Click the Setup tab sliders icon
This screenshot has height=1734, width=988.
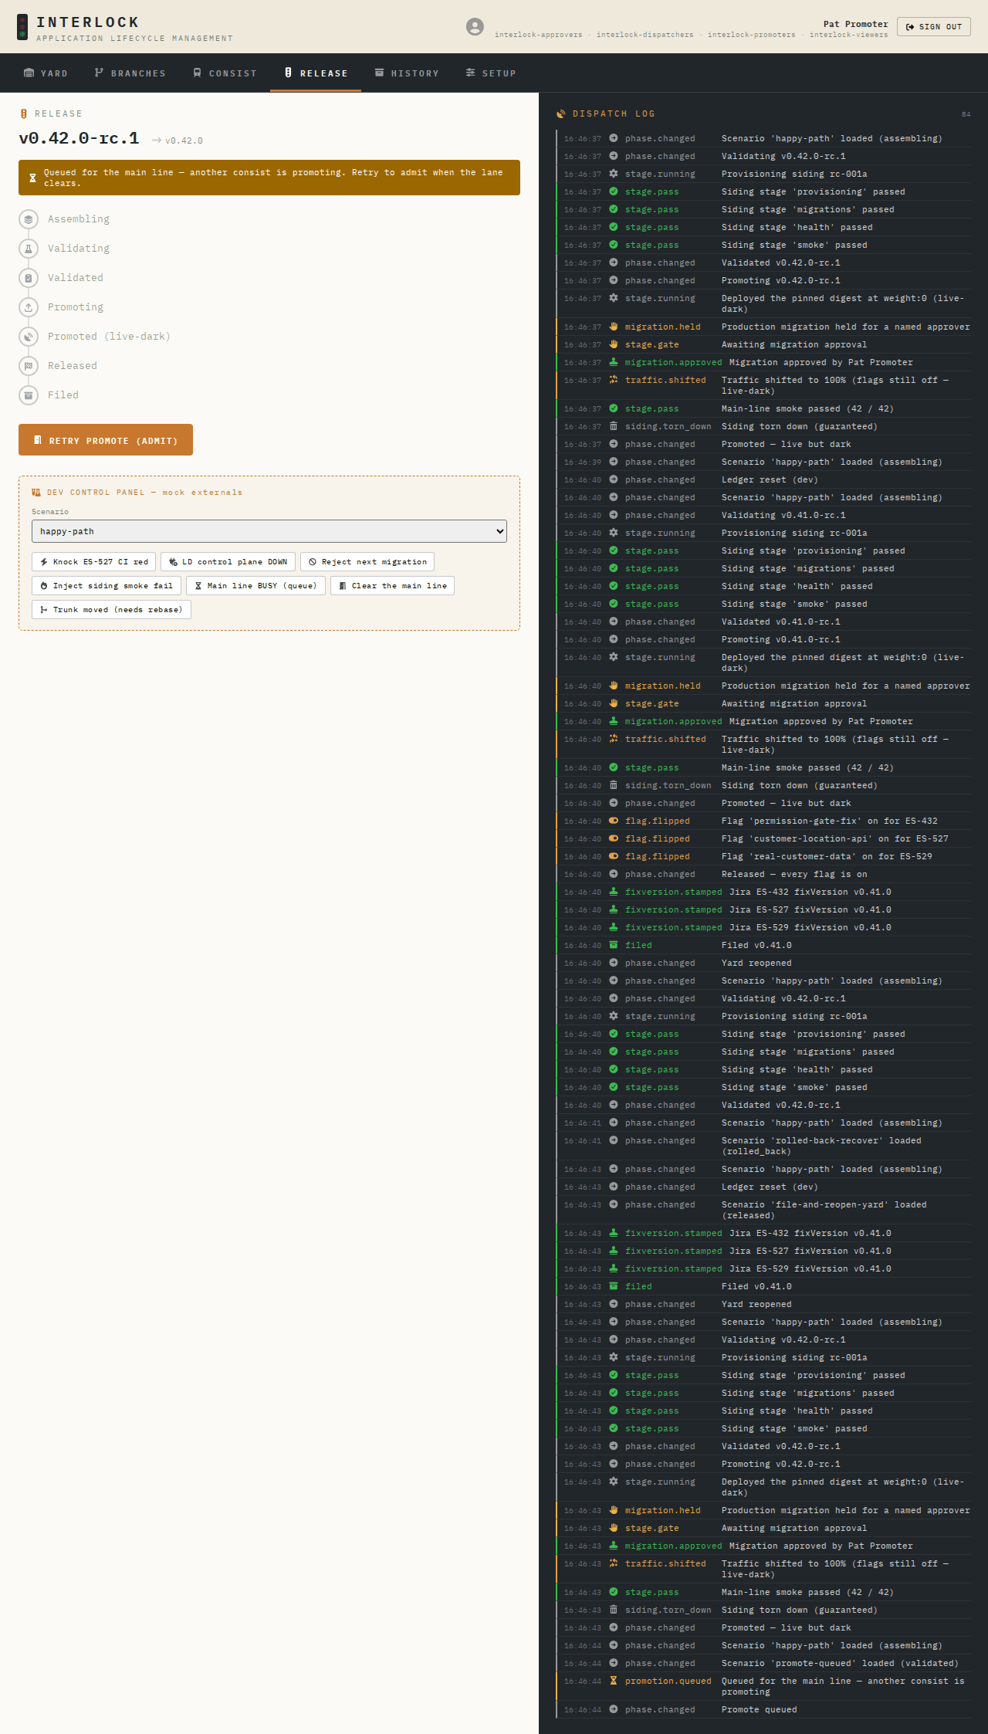point(470,73)
